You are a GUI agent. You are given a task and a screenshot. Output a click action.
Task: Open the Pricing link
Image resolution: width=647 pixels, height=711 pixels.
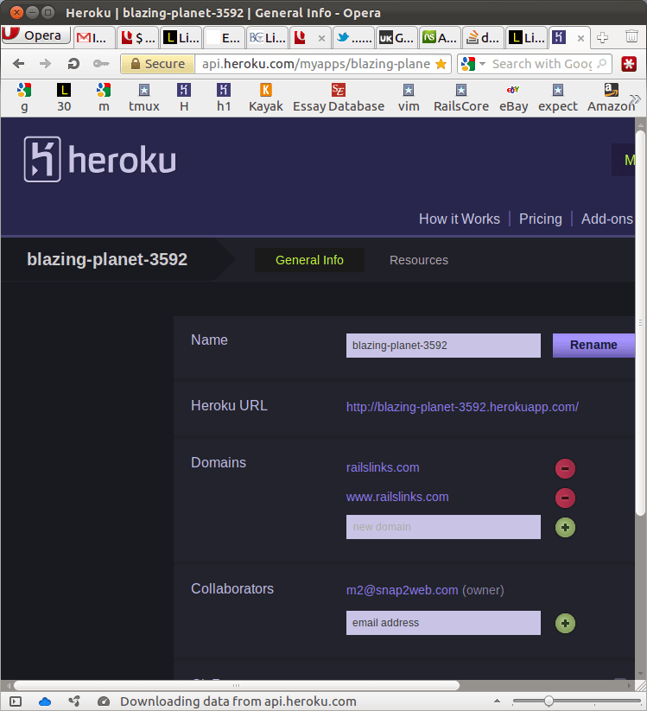pyautogui.click(x=541, y=219)
